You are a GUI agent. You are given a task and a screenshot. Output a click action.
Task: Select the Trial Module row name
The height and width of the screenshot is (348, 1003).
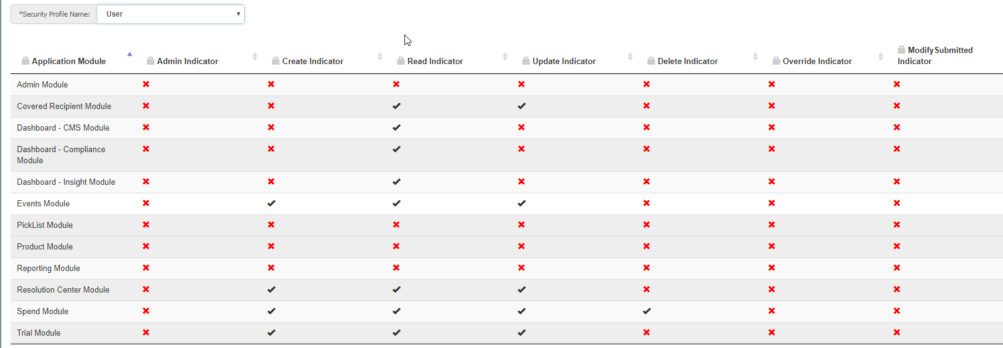pos(39,333)
